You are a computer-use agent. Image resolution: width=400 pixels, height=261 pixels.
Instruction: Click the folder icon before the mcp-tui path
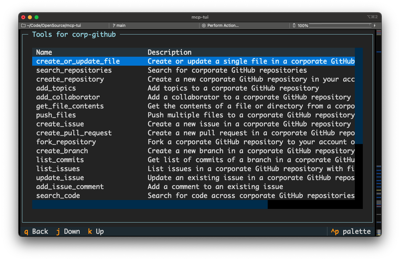coord(23,25)
